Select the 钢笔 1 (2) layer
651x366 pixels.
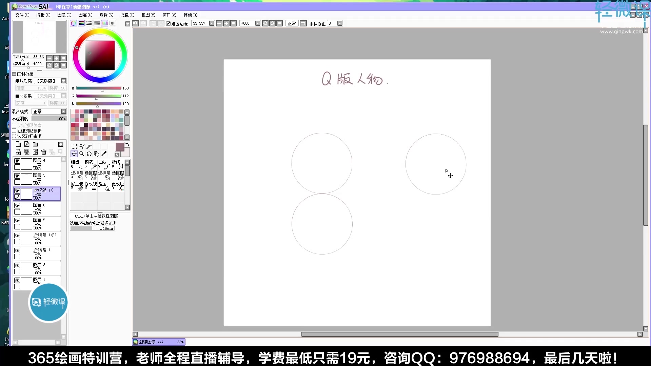37,239
